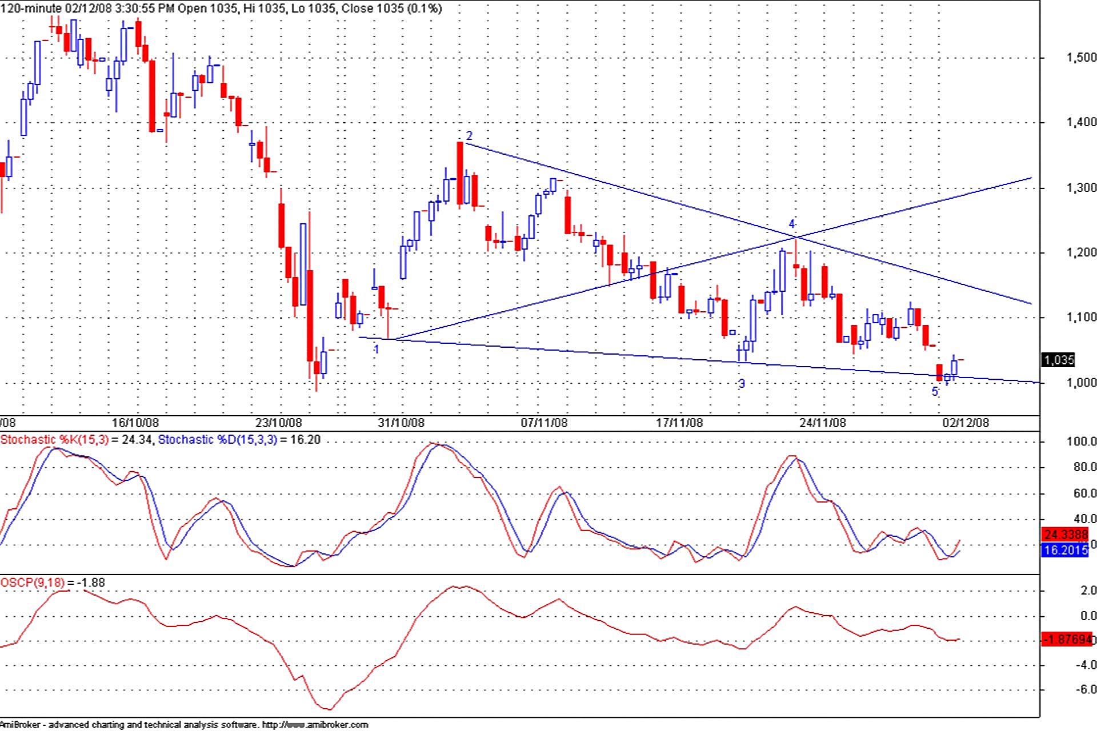Screen dimensions: 1097x731
Task: Click the blue 16.2015 stochastic value tag
Action: point(1066,550)
